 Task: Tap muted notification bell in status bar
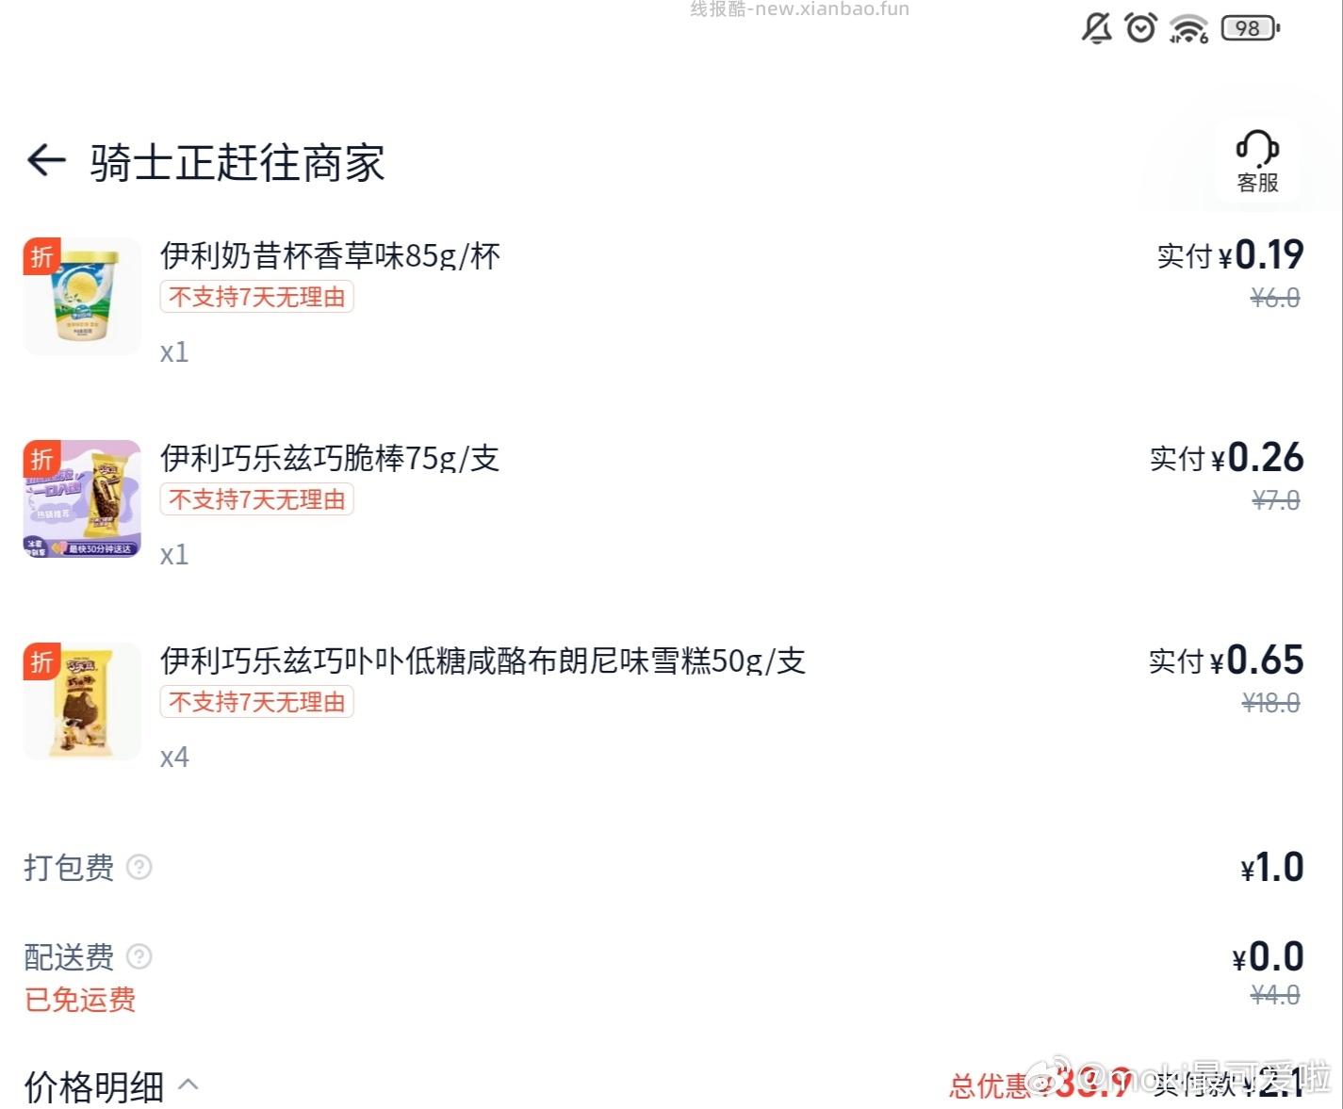coord(1096,28)
